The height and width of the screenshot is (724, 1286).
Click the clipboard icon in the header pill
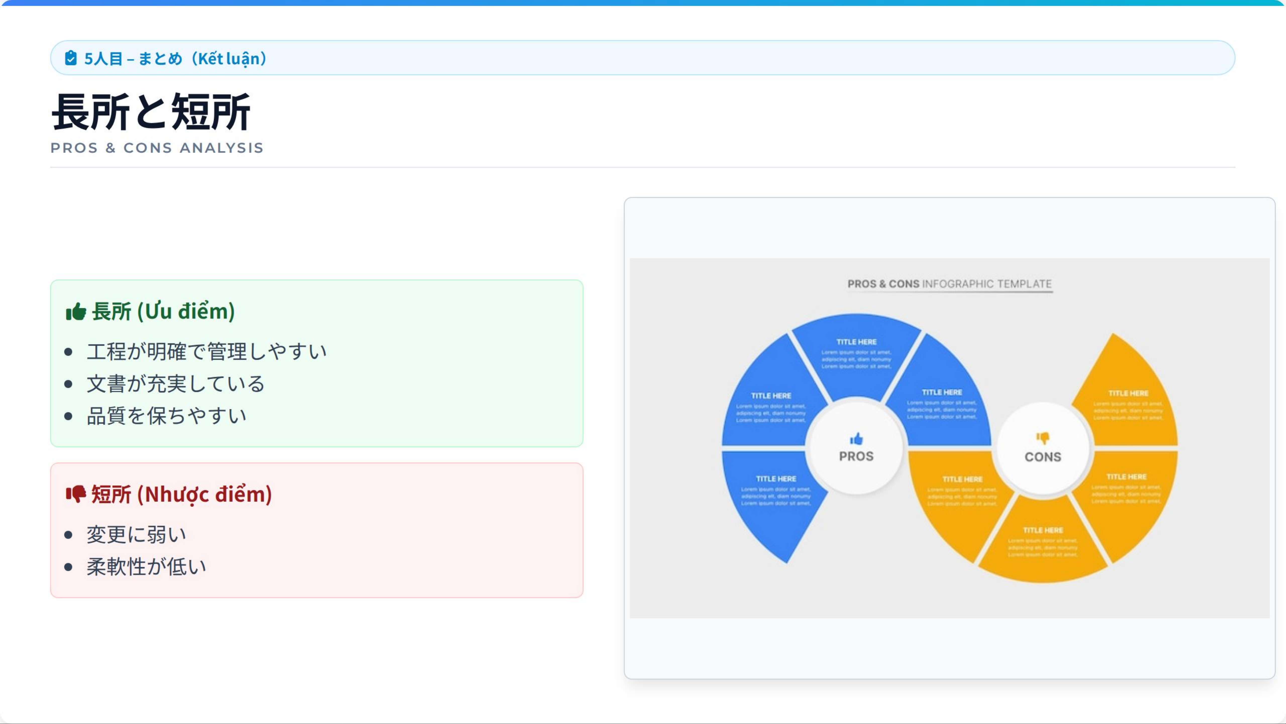click(71, 58)
